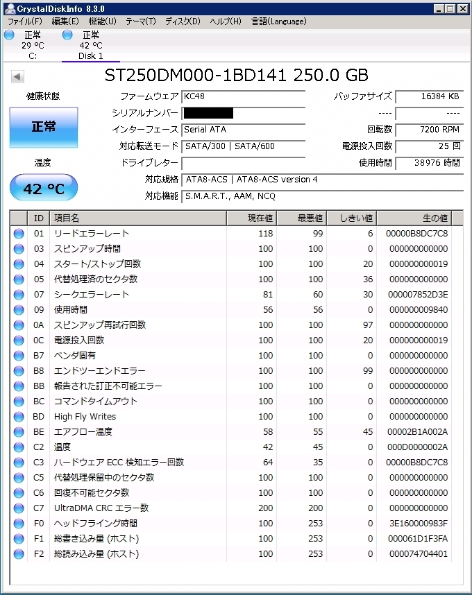472x595 pixels.
Task: Select threshold value 97 in row 0A
Action: click(368, 325)
